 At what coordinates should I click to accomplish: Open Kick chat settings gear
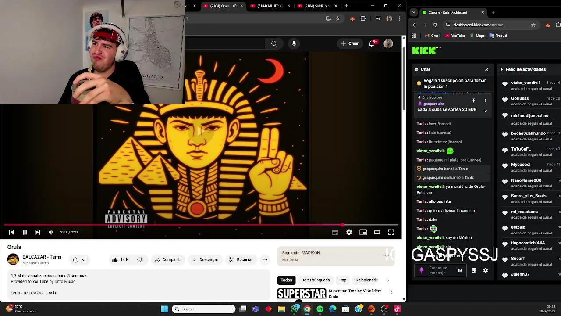486,271
